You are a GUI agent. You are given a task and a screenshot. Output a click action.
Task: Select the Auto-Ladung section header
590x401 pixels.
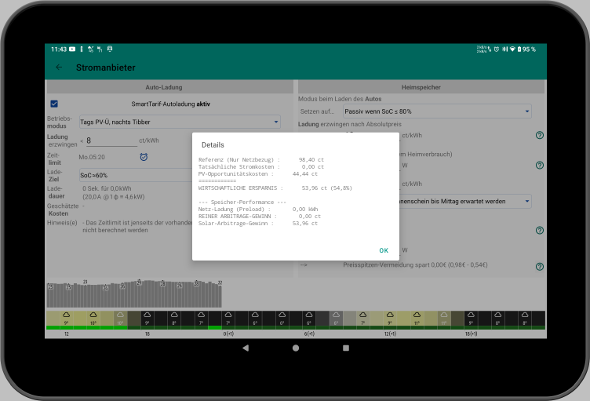tap(169, 87)
